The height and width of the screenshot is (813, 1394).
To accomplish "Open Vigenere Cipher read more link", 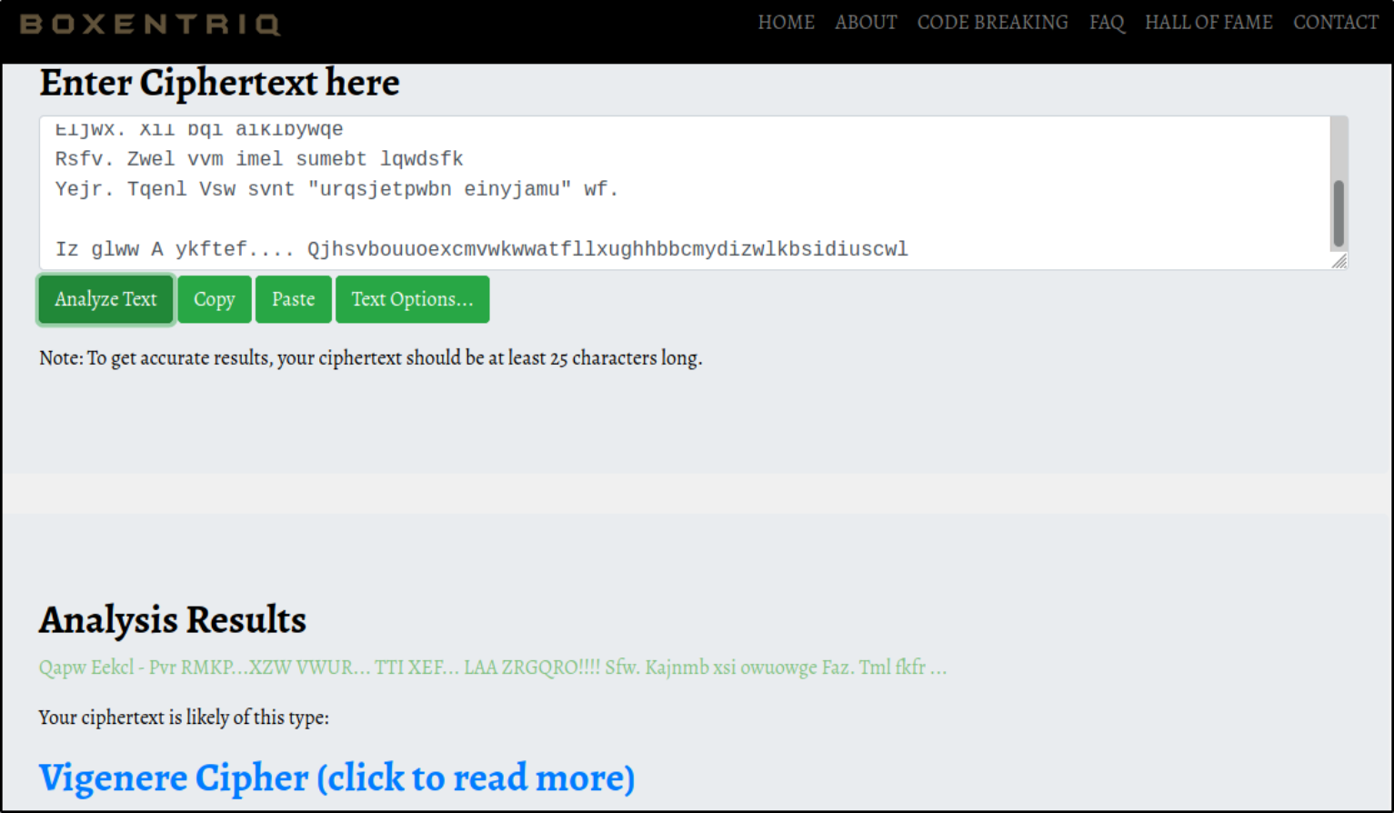I will [x=336, y=778].
